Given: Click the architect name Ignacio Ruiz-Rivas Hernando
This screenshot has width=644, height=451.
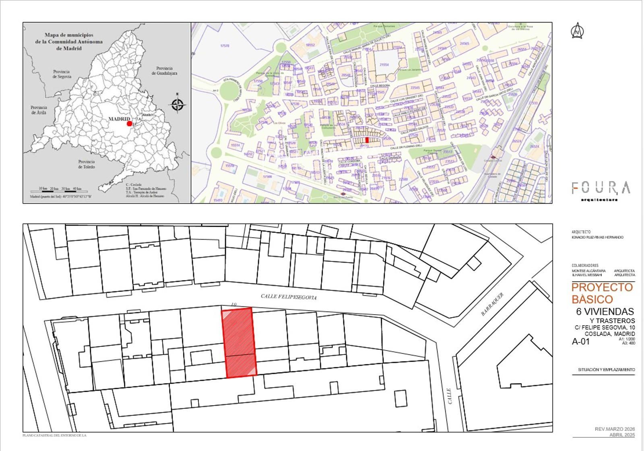Looking at the screenshot, I should coord(597,237).
